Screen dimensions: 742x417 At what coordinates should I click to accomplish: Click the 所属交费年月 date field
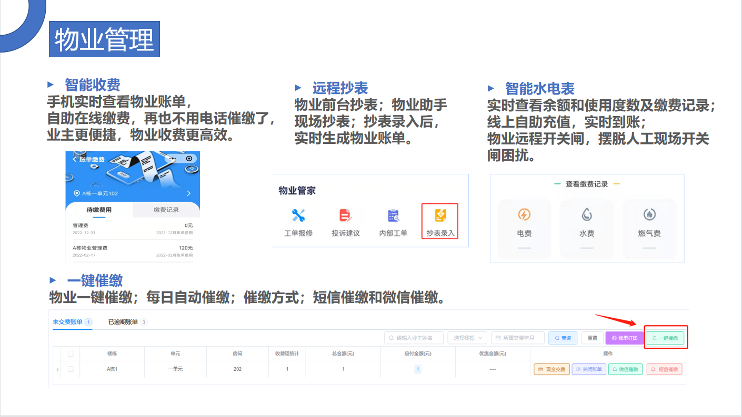point(518,338)
